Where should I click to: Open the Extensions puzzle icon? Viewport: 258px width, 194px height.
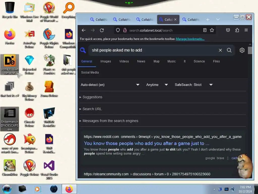pos(237,30)
